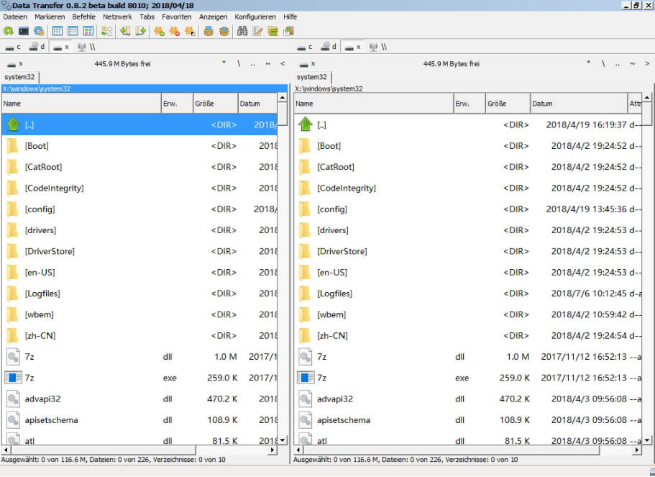Click the left panel home ~ button

tap(267, 63)
